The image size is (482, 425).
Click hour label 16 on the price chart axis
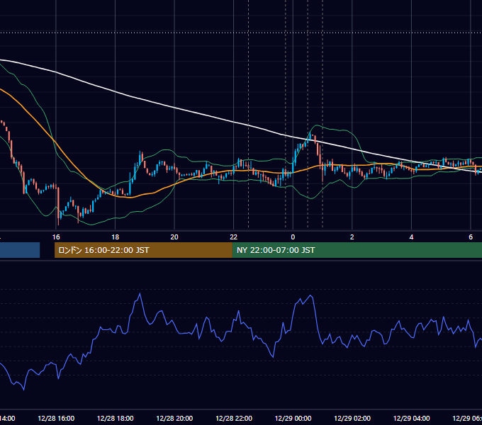[56, 237]
